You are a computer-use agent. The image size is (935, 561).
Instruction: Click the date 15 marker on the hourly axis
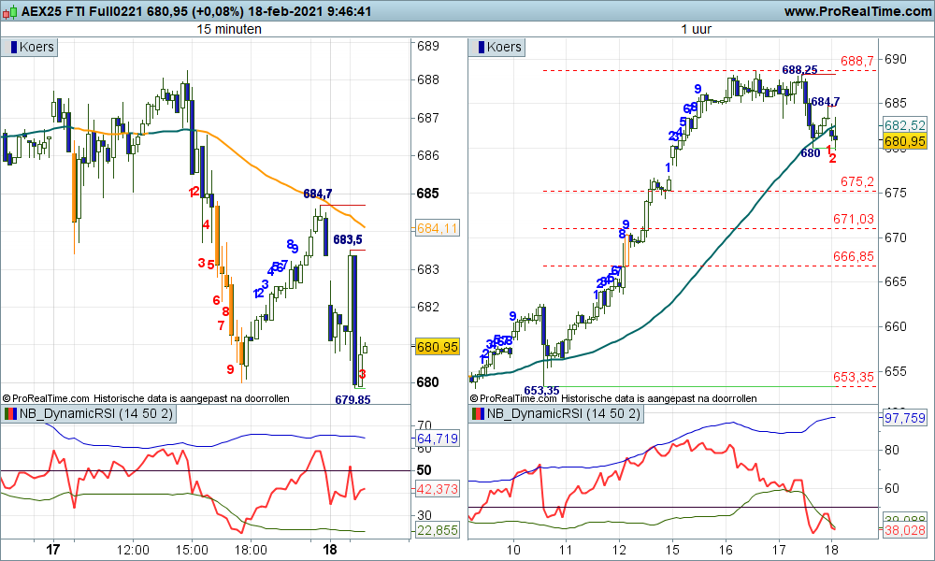672,550
